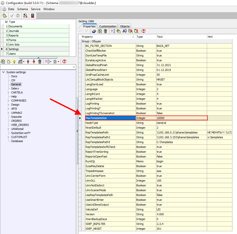Click the new blank page icon in tree toolbar

9,62
